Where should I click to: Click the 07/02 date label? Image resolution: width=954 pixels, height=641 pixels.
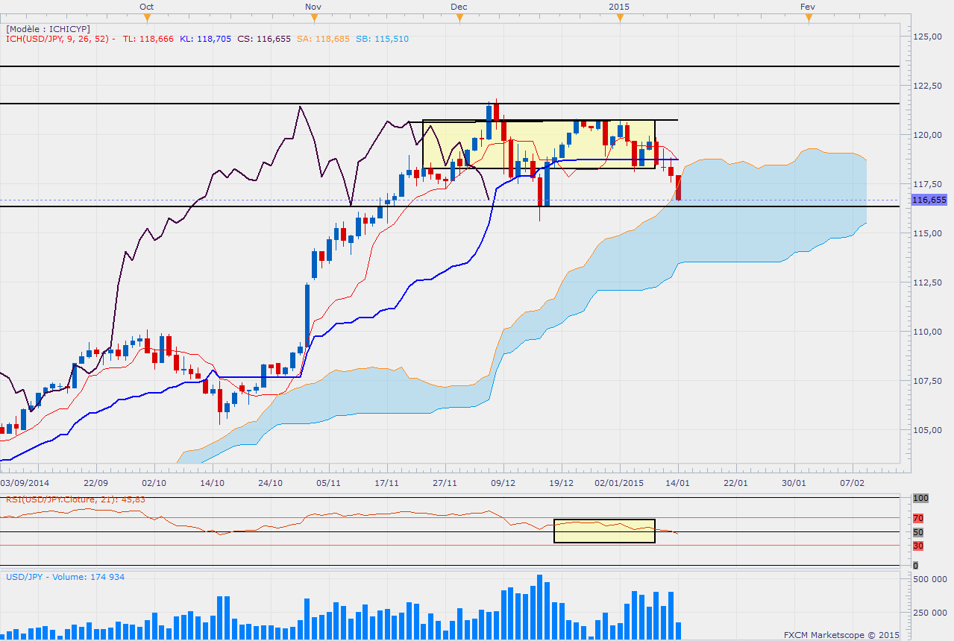[853, 483]
